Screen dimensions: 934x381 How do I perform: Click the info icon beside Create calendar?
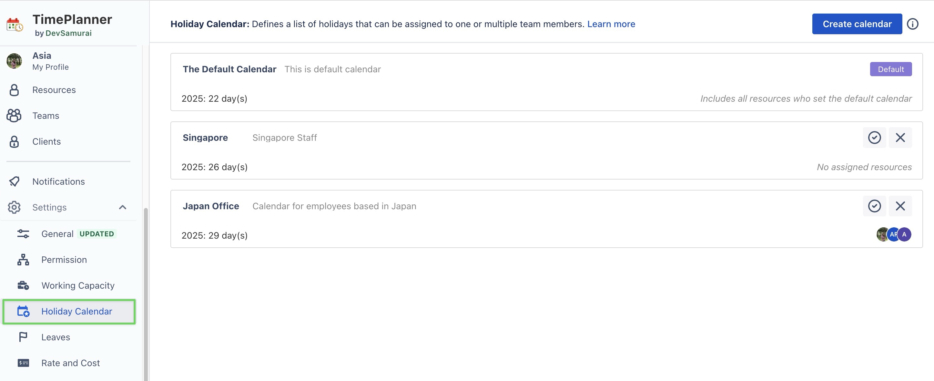click(x=912, y=24)
